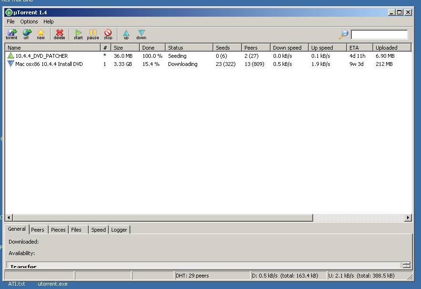
Task: Click the Seeding status cell
Action: (x=177, y=56)
